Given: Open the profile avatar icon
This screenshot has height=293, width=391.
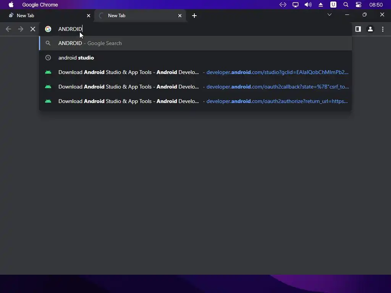Looking at the screenshot, I should (x=370, y=29).
